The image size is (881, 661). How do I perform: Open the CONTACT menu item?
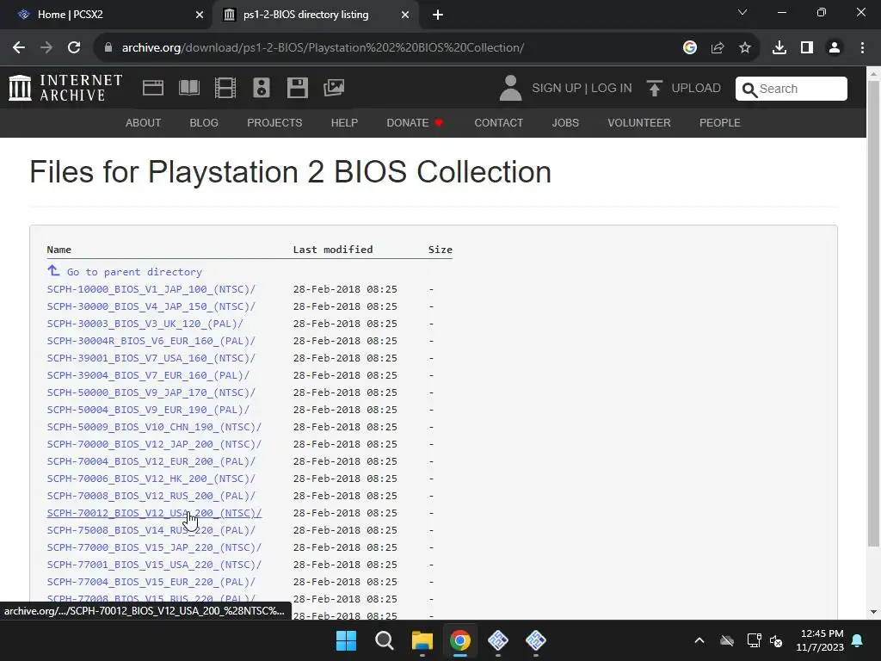tap(498, 122)
